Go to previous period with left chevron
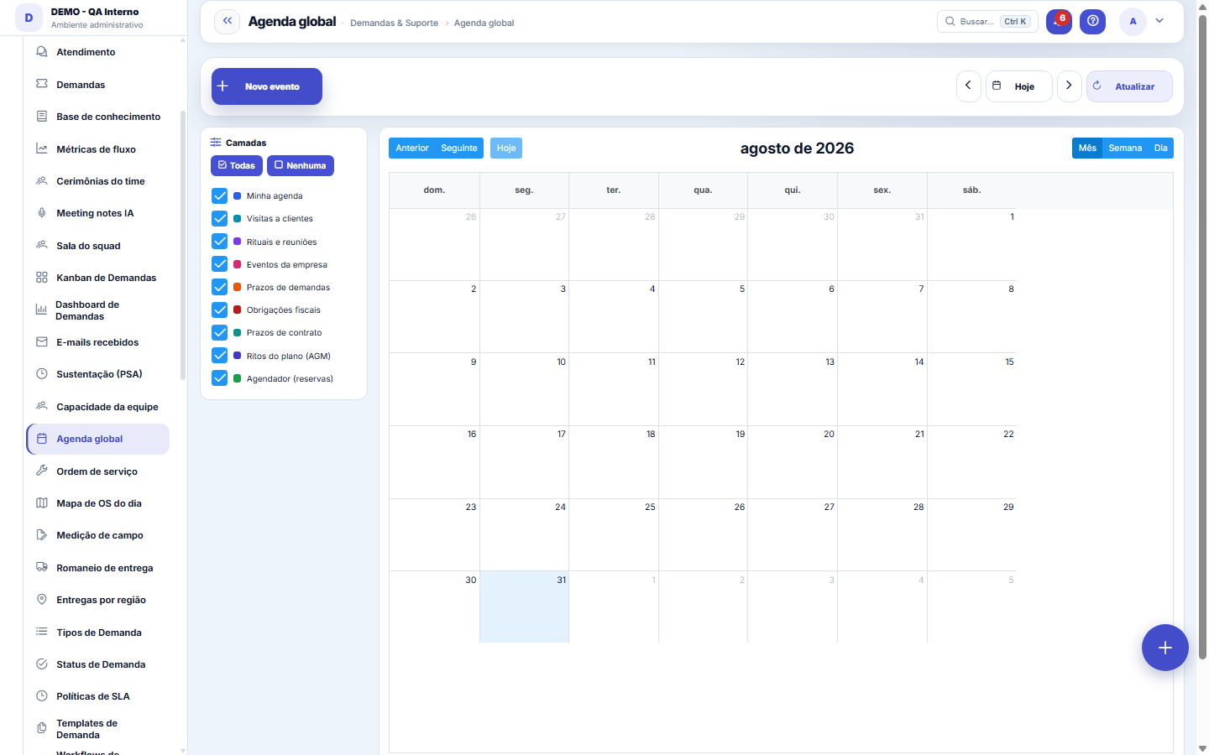The image size is (1209, 755). (968, 86)
